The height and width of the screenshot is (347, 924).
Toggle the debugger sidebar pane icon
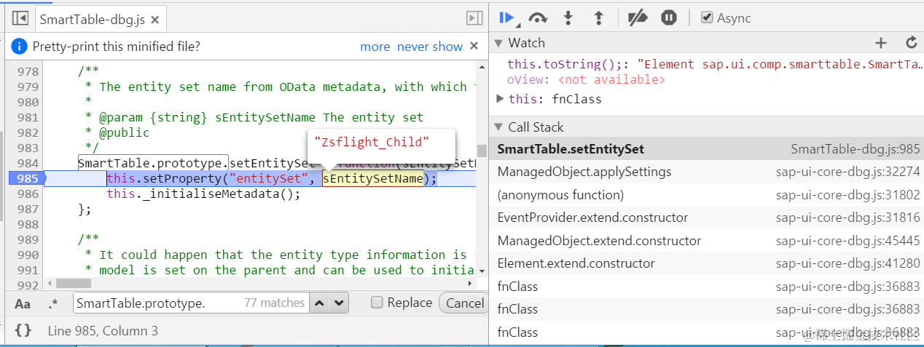pyautogui.click(x=474, y=18)
